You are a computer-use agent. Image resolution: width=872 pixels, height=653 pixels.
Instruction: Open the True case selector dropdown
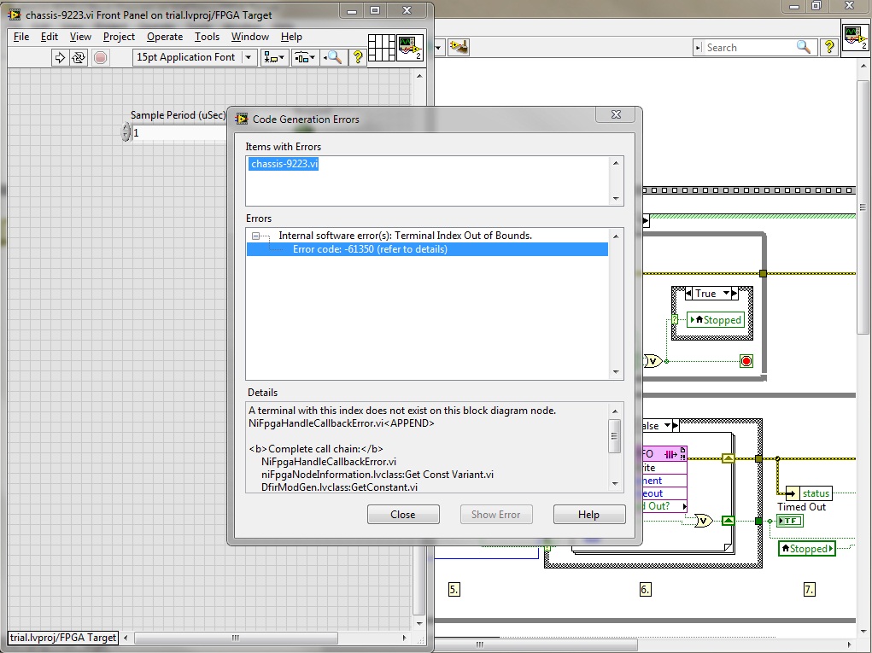click(x=726, y=293)
